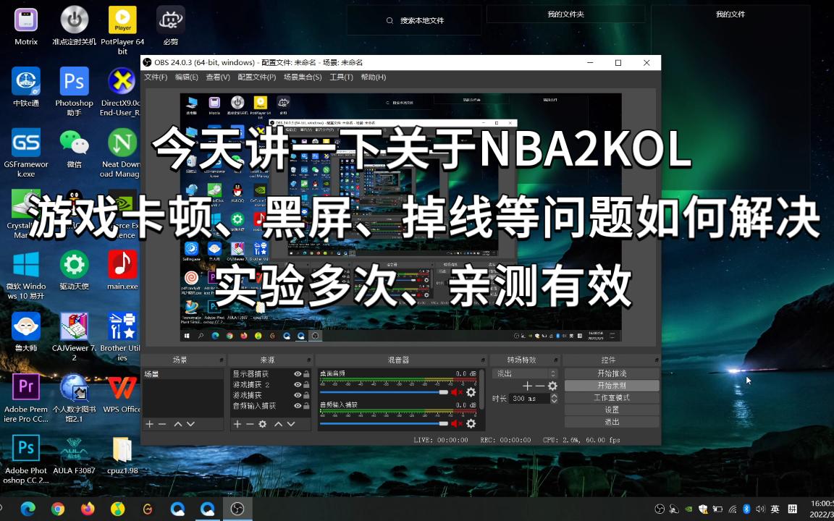Undock the 混音器 panel with its corner icon
Viewport: 834px width, 521px height.
[483, 360]
